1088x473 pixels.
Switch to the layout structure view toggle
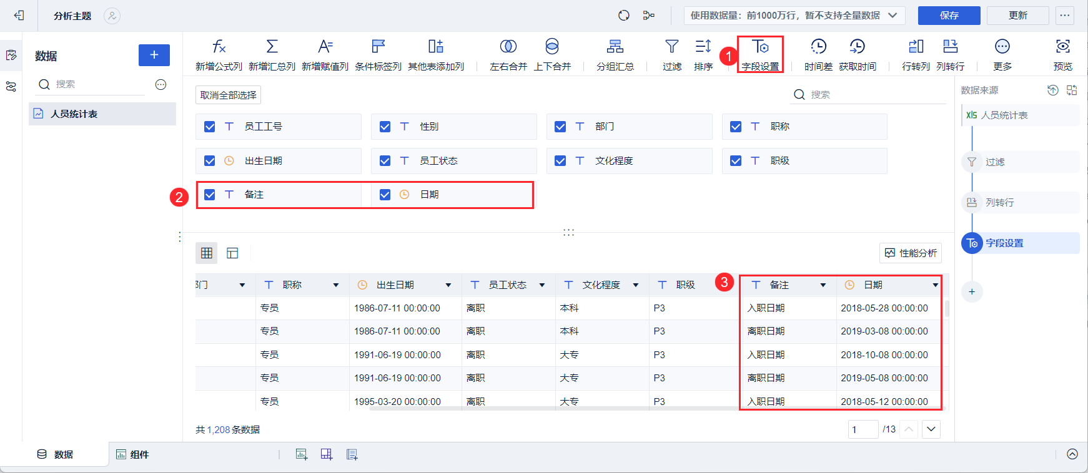pyautogui.click(x=232, y=253)
